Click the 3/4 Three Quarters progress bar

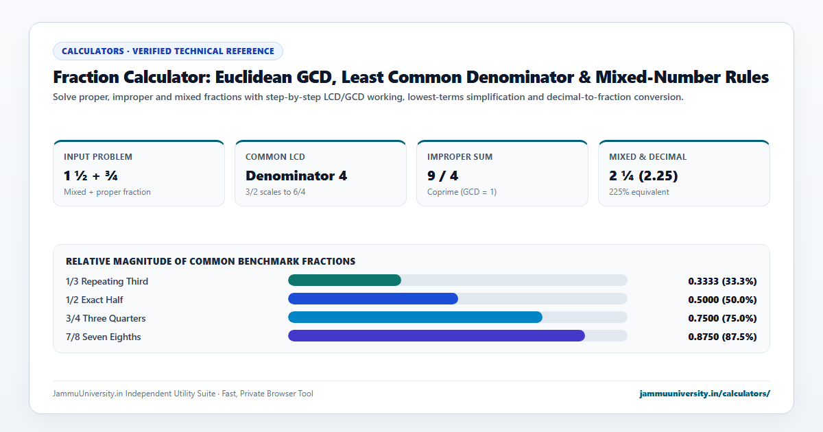(457, 317)
